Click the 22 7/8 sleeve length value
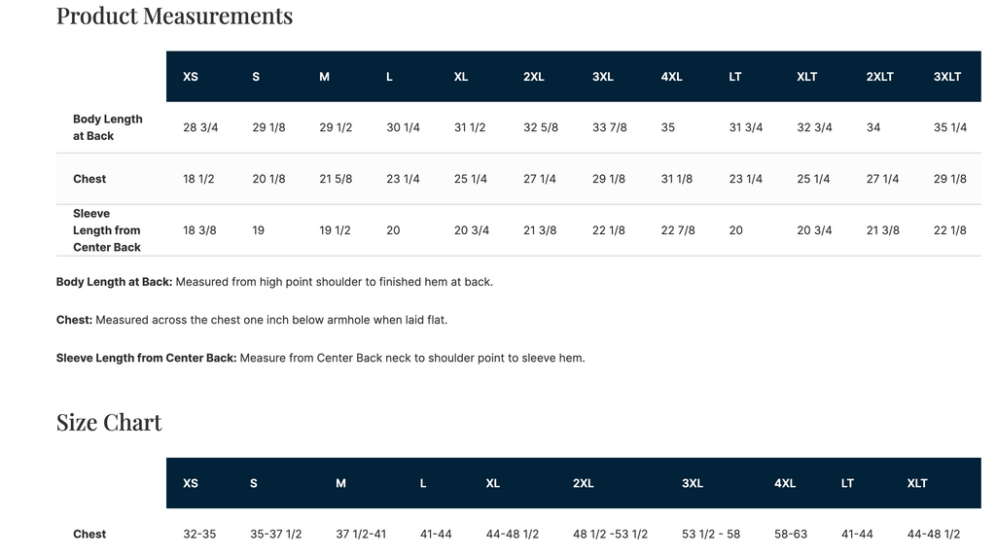Viewport: 996px width, 556px height. click(678, 230)
